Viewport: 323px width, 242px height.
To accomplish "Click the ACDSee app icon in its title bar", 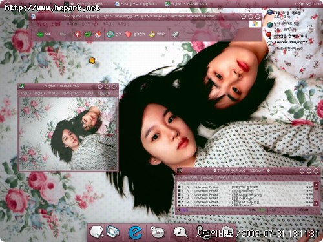I will 21,86.
